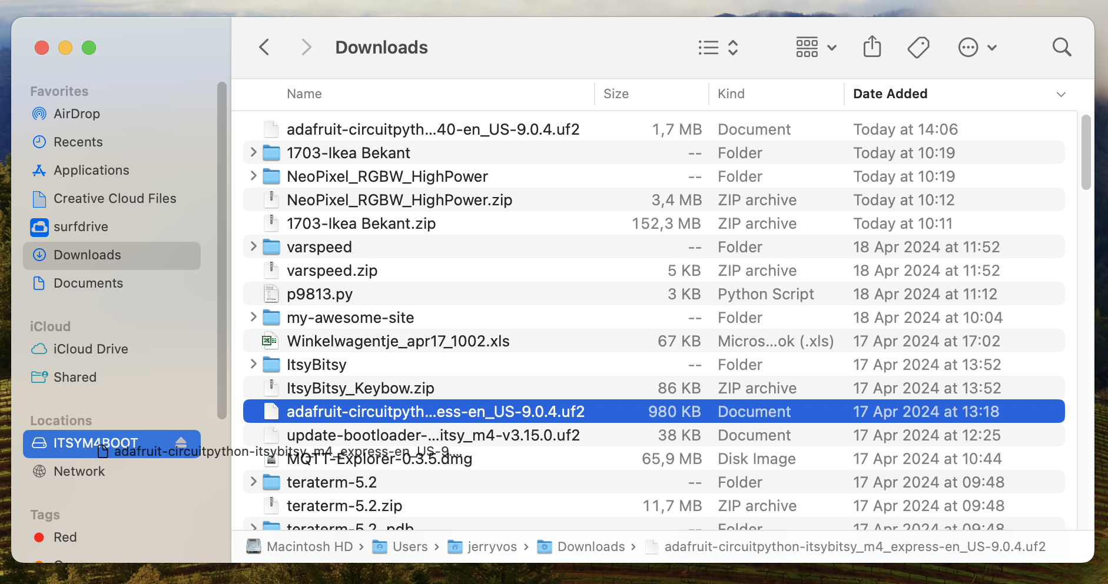
Task: Sort by the Name column header
Action: click(304, 94)
